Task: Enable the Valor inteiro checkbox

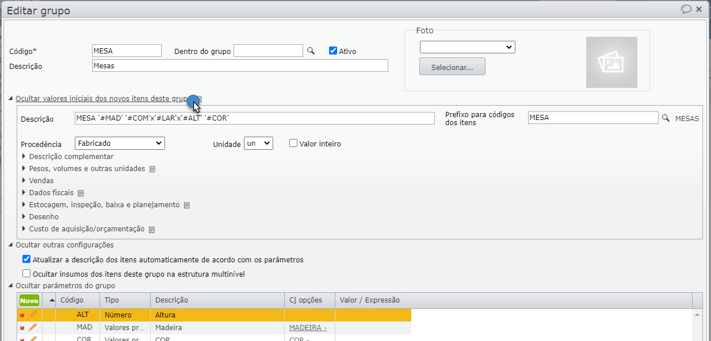Action: [293, 144]
